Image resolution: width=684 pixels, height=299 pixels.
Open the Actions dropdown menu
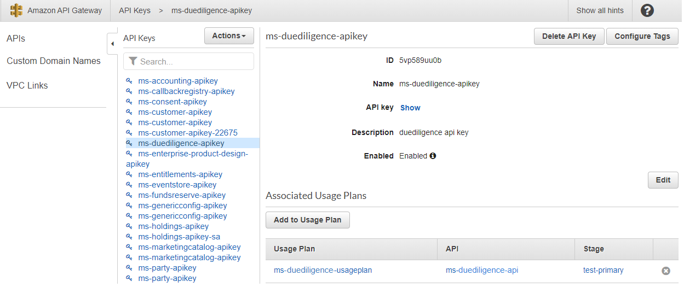pyautogui.click(x=229, y=36)
